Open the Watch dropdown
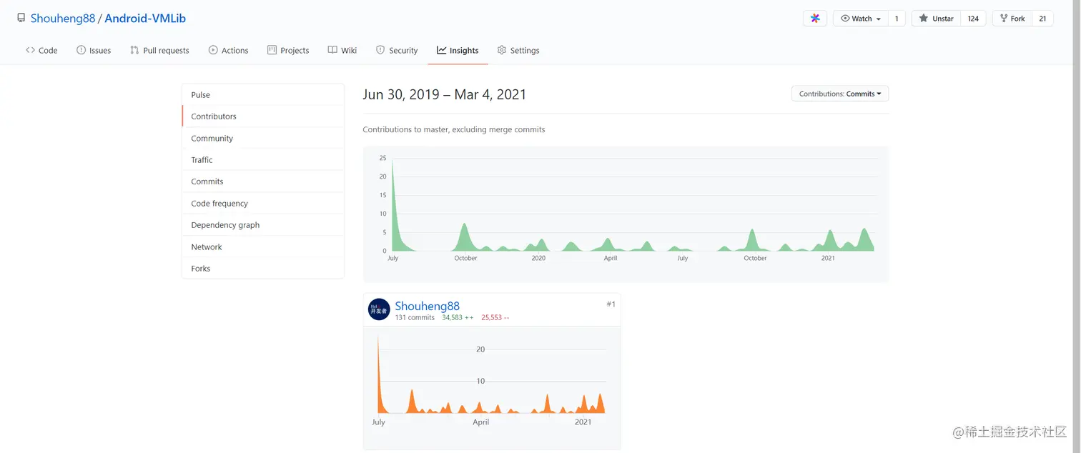 point(861,19)
